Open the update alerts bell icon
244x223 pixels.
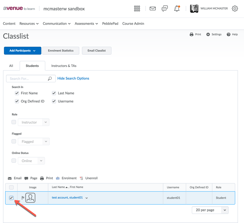177,9
